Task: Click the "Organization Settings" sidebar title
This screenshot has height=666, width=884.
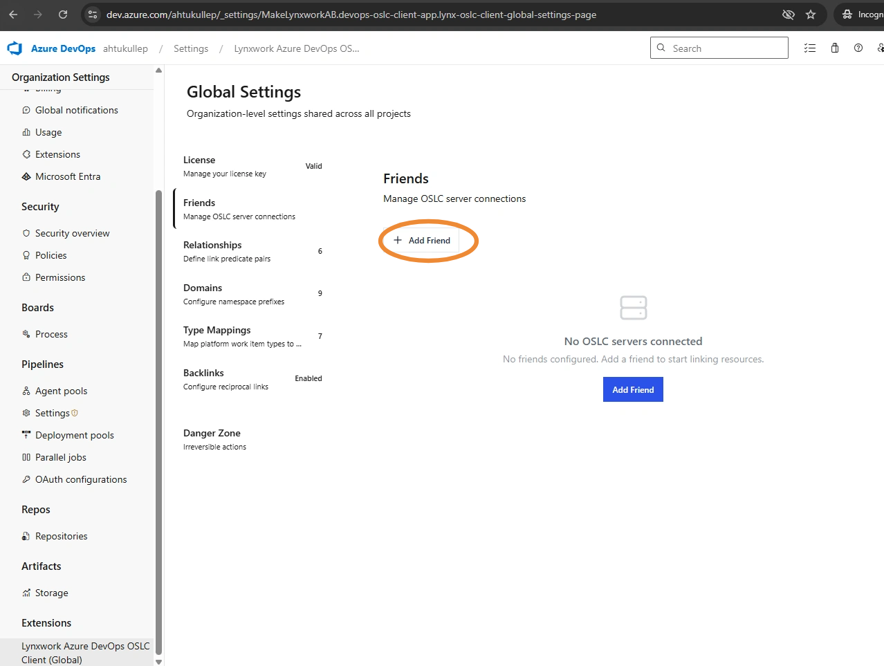Action: click(x=61, y=77)
